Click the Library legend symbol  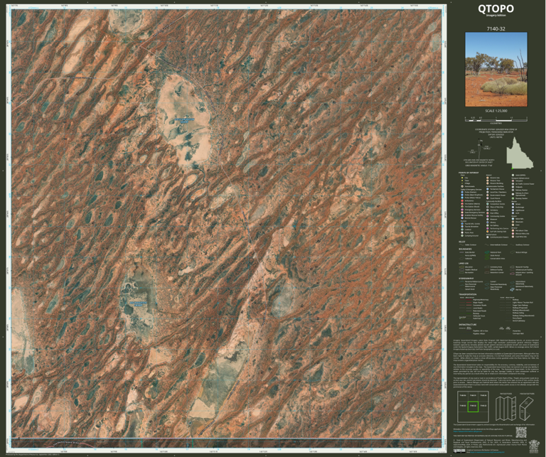tap(488, 222)
